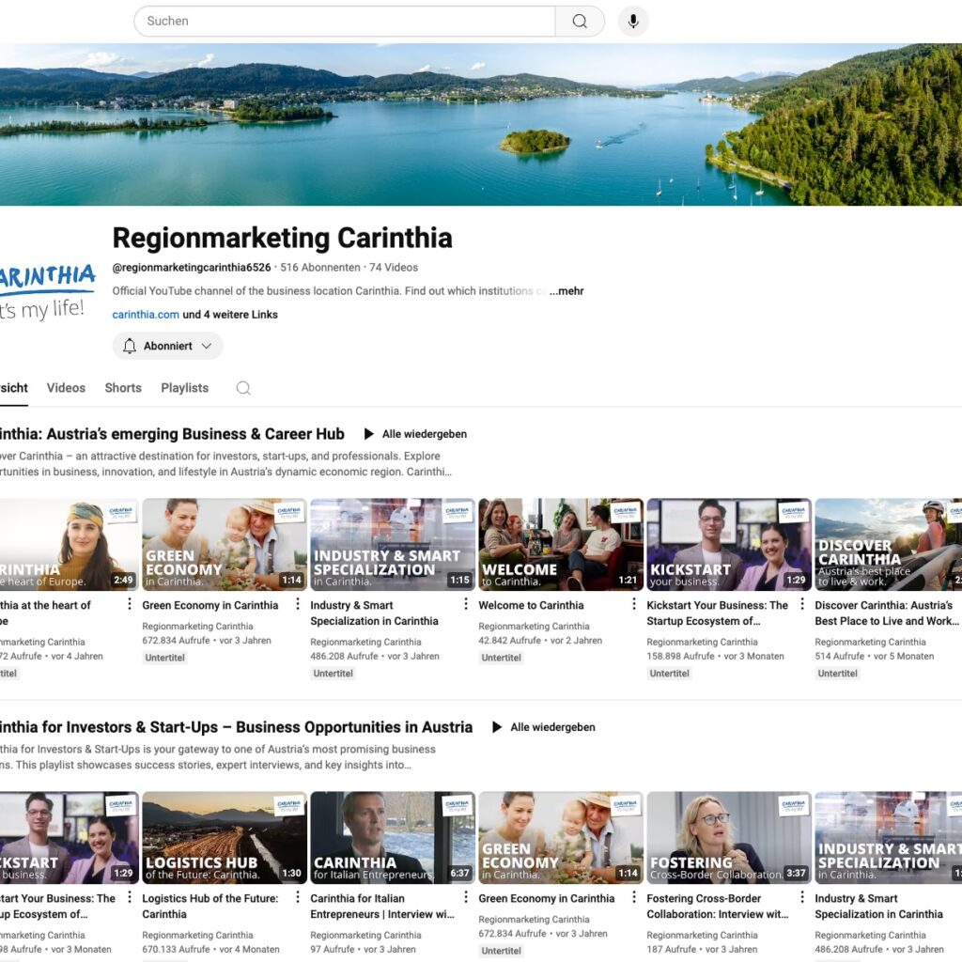The height and width of the screenshot is (962, 962).
Task: Play all in Business & Career Hub playlist
Action: 415,434
